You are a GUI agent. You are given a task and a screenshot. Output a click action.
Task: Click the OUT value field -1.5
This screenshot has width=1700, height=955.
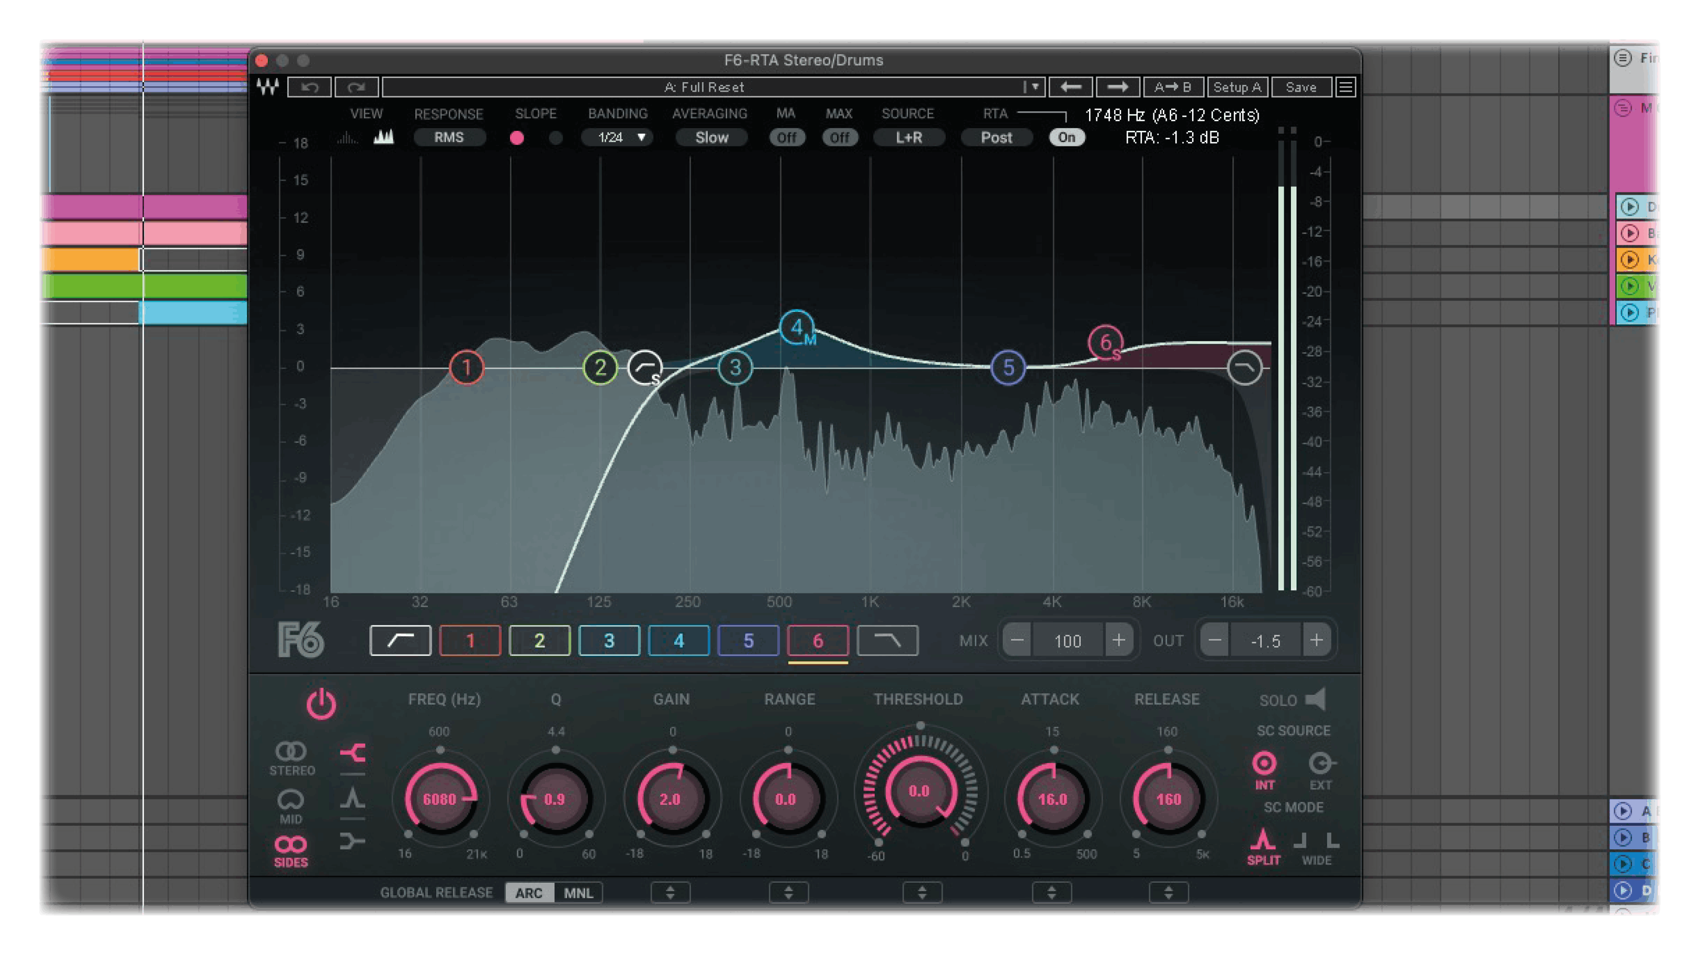click(1265, 640)
